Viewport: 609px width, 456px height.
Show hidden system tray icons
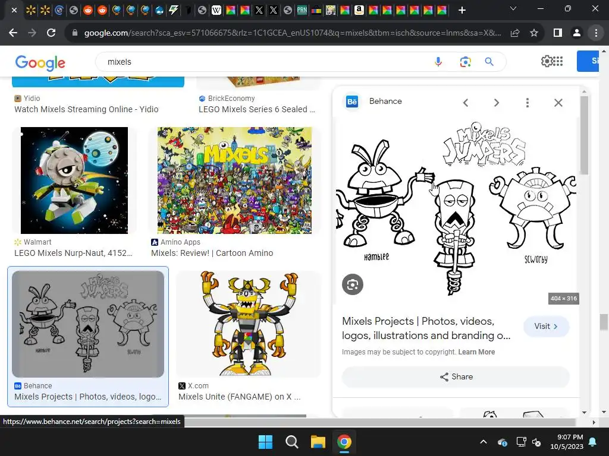click(484, 442)
